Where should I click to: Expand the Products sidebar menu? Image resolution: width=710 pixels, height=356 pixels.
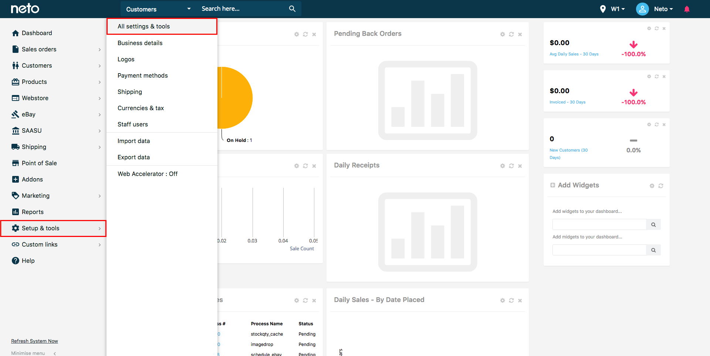[x=99, y=82]
